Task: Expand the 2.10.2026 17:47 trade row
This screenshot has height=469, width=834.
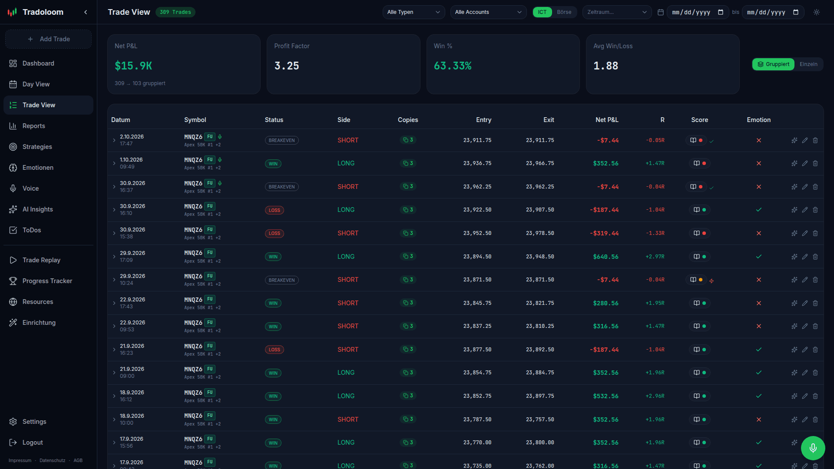Action: coord(114,140)
